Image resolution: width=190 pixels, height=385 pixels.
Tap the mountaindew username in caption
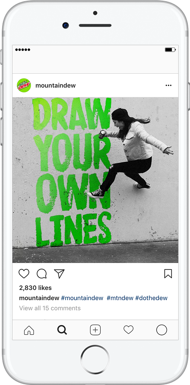pos(39,298)
